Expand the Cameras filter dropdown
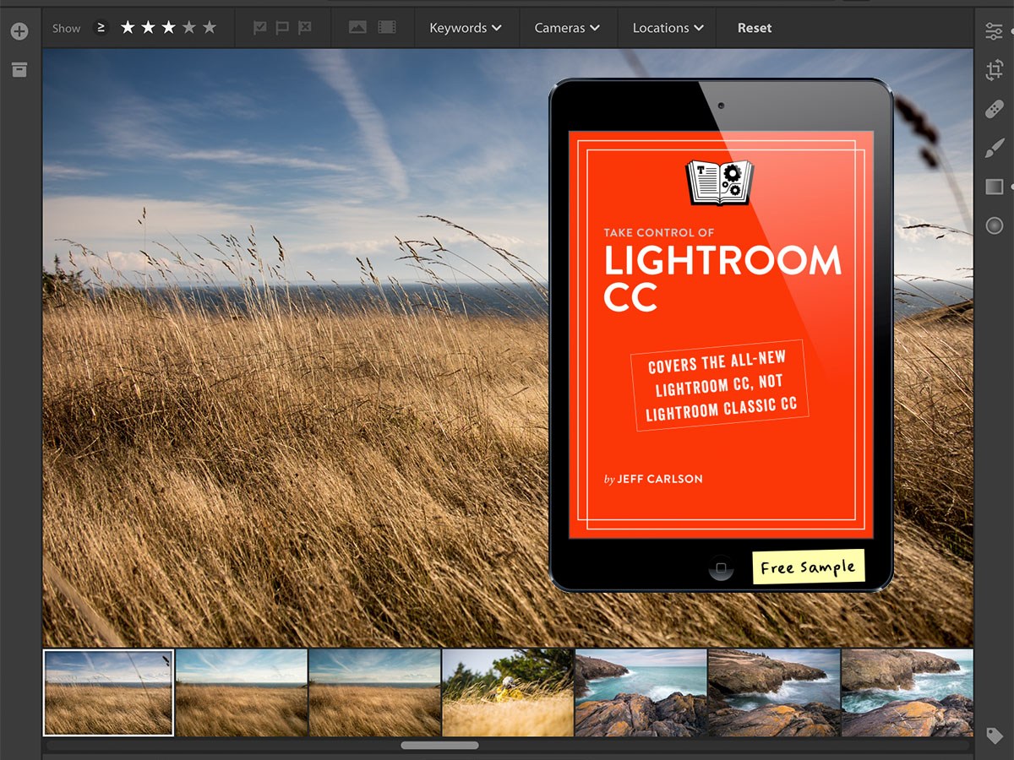Screen dimensions: 1014x760 point(567,28)
